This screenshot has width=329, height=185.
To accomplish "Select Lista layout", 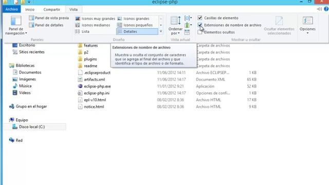I will point(82,31).
